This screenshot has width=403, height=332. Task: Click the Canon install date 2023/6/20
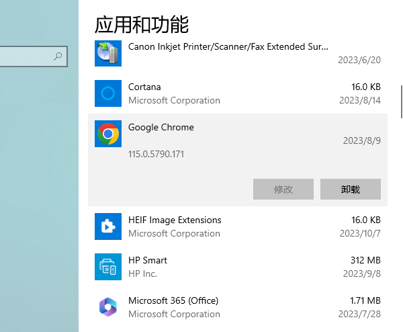click(x=359, y=60)
